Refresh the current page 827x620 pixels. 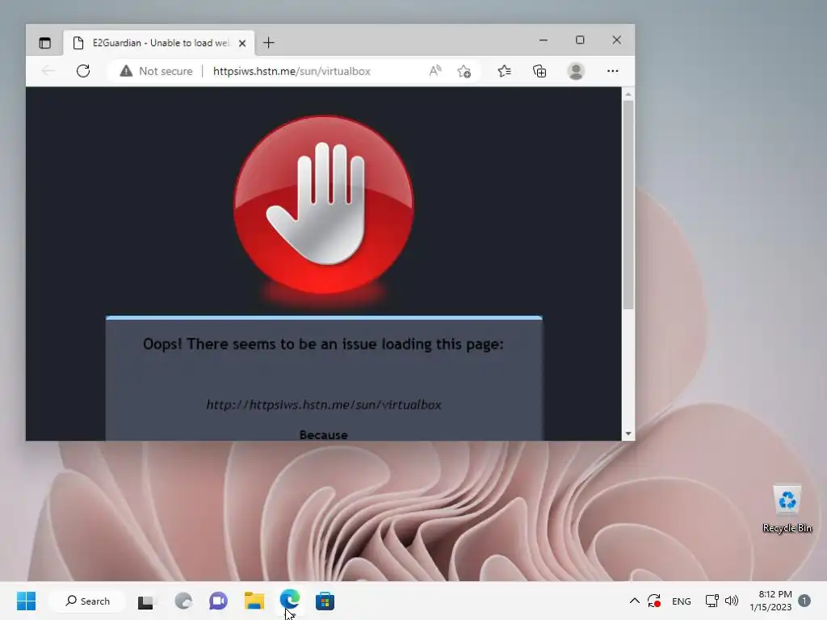pyautogui.click(x=83, y=71)
